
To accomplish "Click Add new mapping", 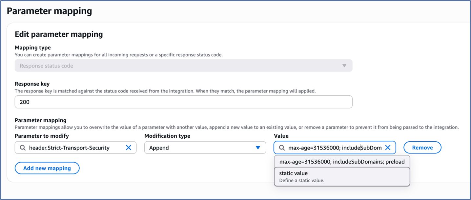I will coord(47,168).
